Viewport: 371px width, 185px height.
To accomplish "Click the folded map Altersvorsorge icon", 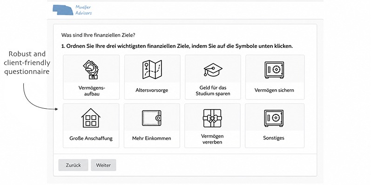I will (x=152, y=69).
